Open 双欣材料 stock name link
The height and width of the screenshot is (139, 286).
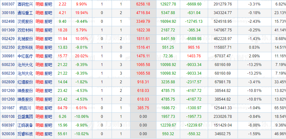pyautogui.click(x=25, y=30)
